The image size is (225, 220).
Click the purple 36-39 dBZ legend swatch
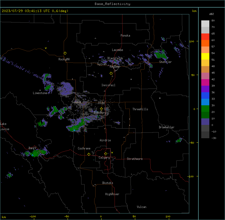(205, 89)
